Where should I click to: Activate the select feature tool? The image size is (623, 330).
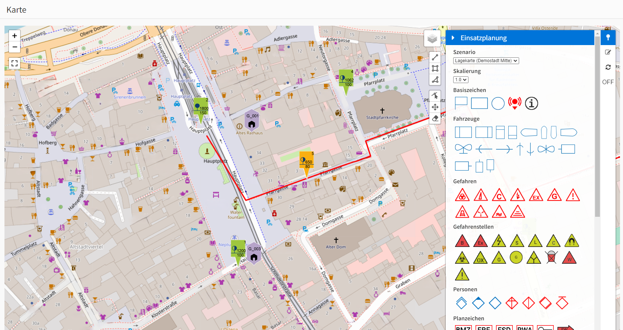[x=435, y=96]
